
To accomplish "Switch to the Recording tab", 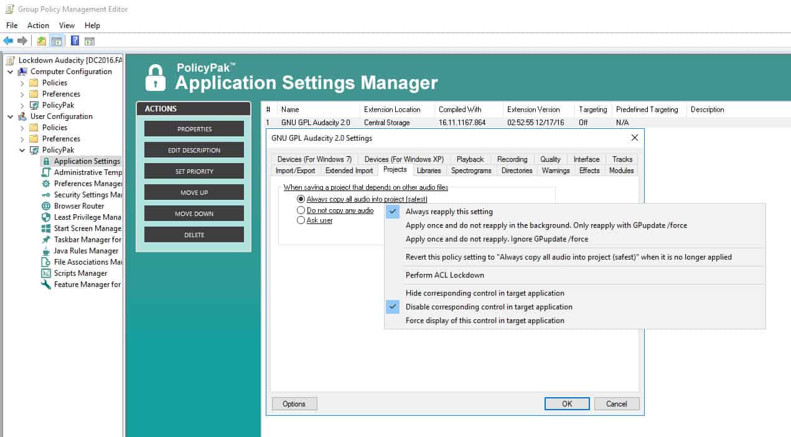I will pos(512,159).
